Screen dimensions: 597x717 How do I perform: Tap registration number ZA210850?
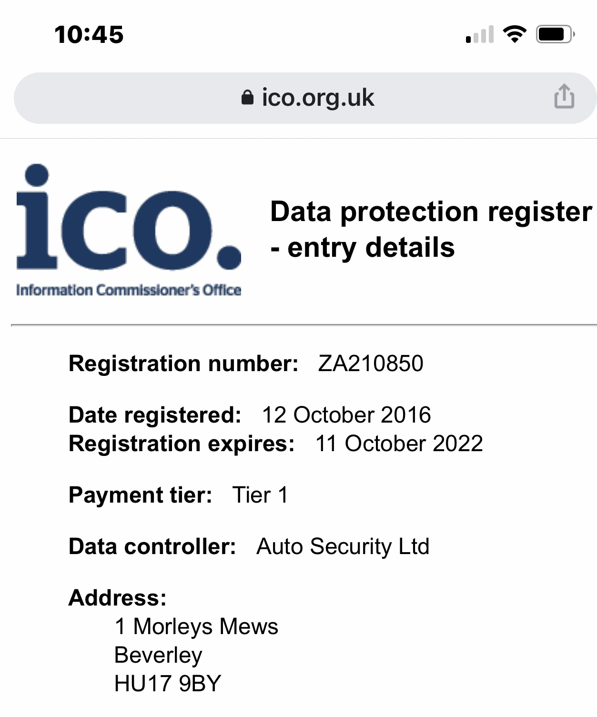pyautogui.click(x=370, y=364)
